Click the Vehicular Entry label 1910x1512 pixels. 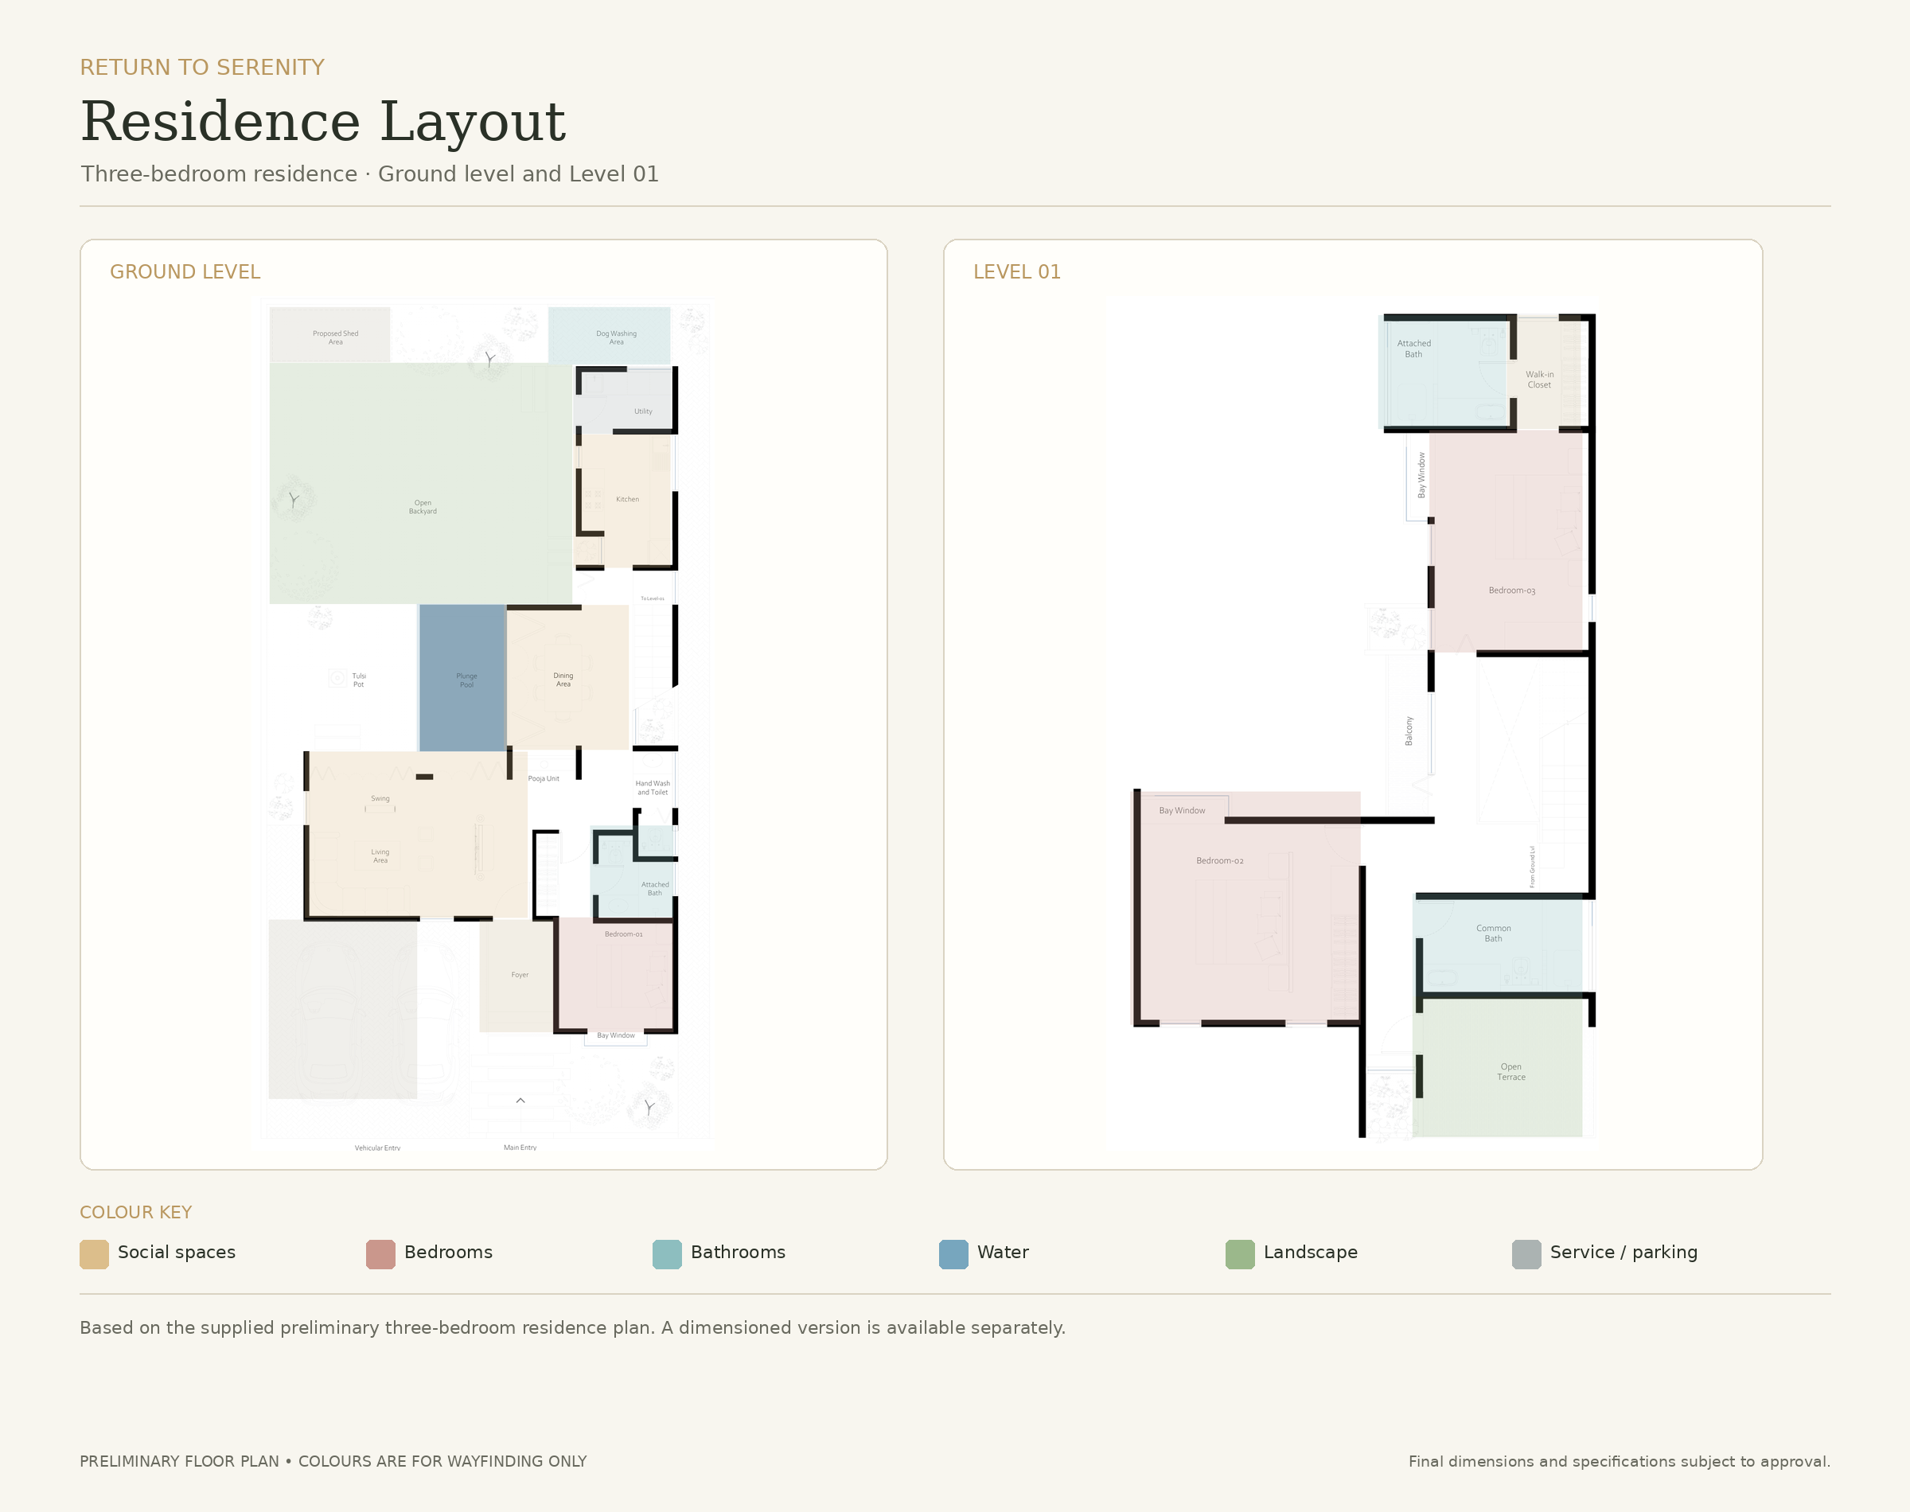pyautogui.click(x=378, y=1148)
